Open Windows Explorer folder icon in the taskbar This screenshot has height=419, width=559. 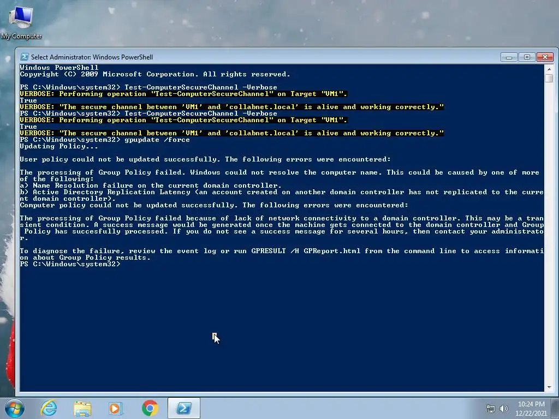(x=82, y=408)
